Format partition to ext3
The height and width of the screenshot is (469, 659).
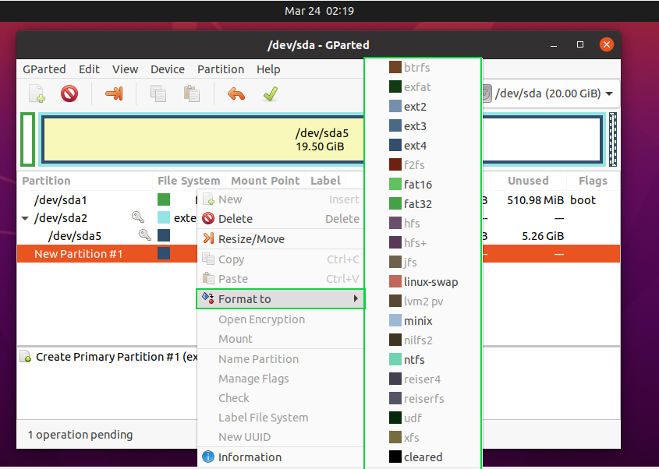pyautogui.click(x=423, y=126)
